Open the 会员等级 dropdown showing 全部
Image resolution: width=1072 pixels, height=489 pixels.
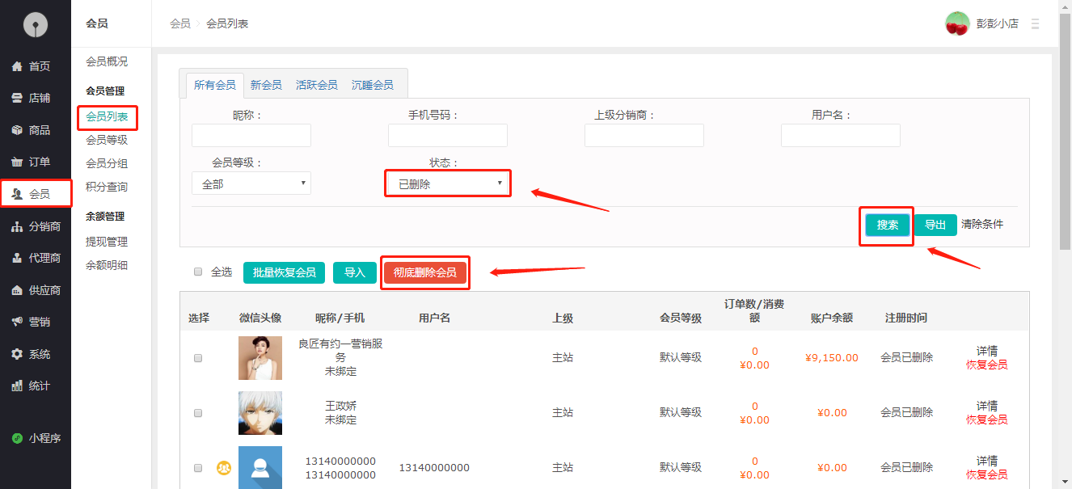(x=251, y=183)
